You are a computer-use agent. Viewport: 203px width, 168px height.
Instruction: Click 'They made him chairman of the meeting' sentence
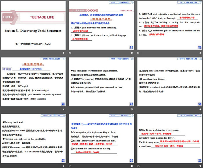point(91,149)
